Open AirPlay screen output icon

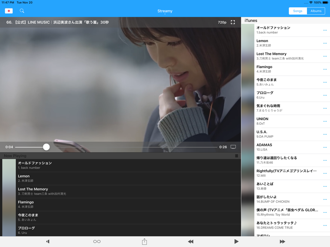pyautogui.click(x=233, y=147)
